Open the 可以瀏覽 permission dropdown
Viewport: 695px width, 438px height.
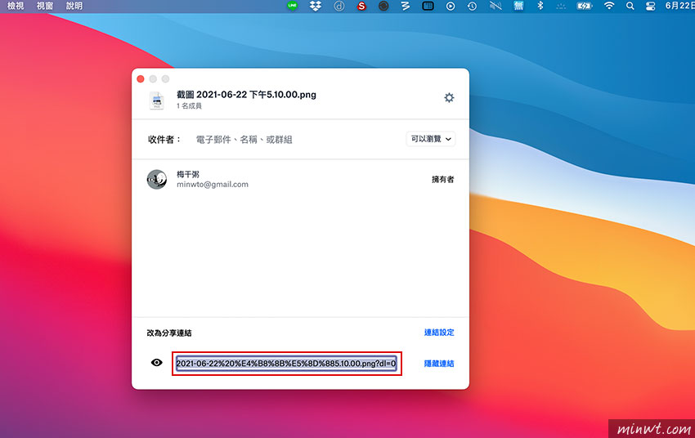[x=430, y=139]
